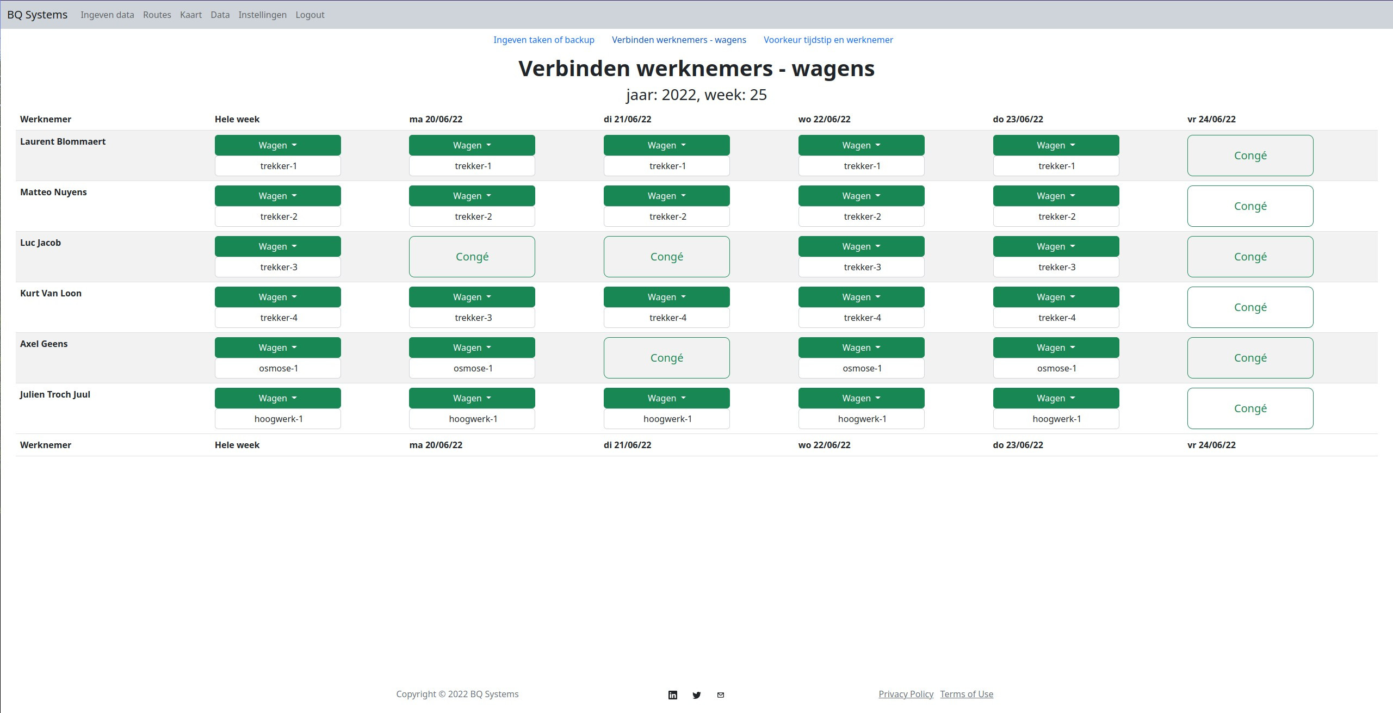Expand Julien Troch Juul's Wagen dropdown for do 23/06/22
This screenshot has height=713, width=1393.
(x=1056, y=398)
